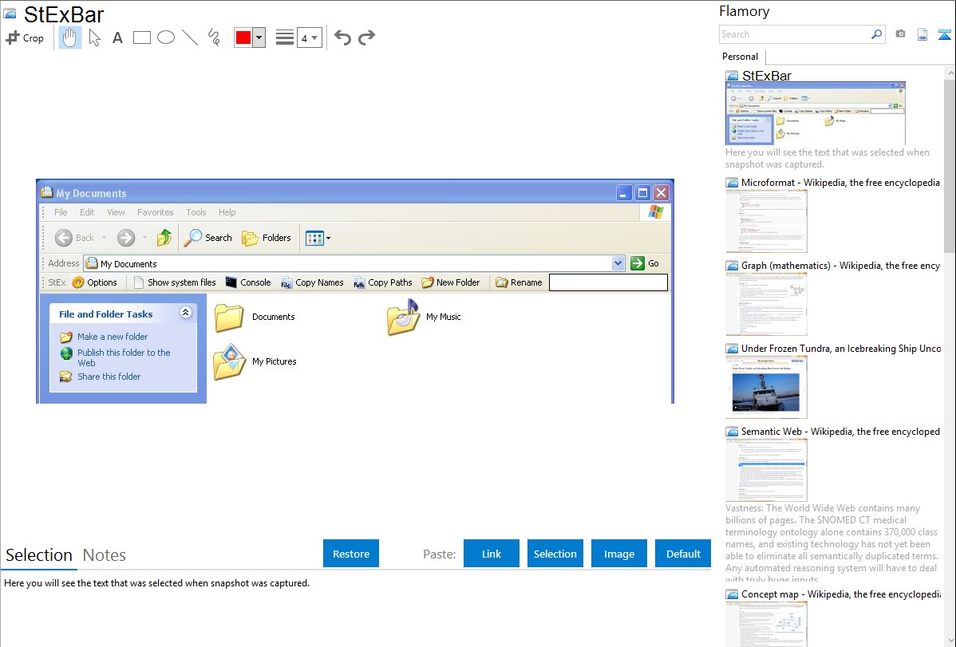Switch to the Notes tab
This screenshot has width=956, height=647.
pyautogui.click(x=105, y=555)
